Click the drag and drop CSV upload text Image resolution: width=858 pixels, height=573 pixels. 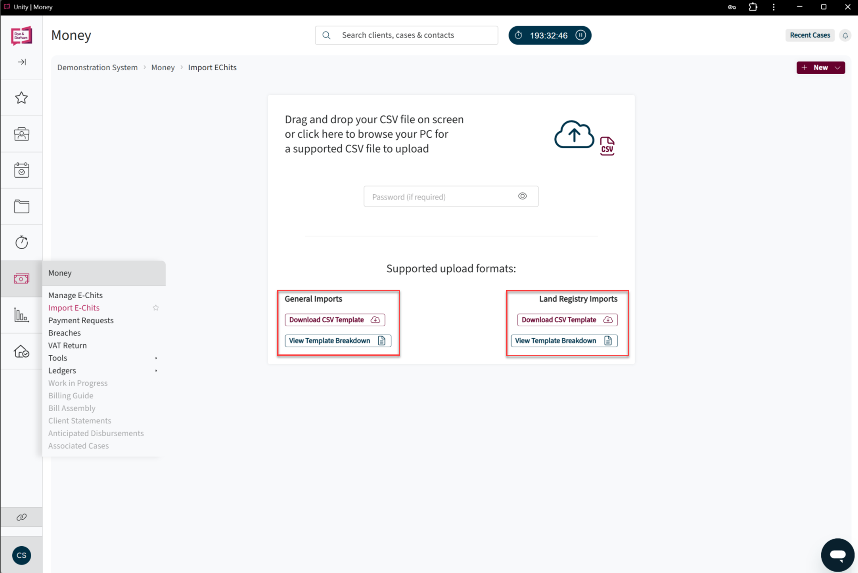pos(374,134)
